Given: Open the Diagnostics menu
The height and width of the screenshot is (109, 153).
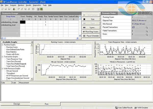Looking at the screenshot, I should point(37,5).
